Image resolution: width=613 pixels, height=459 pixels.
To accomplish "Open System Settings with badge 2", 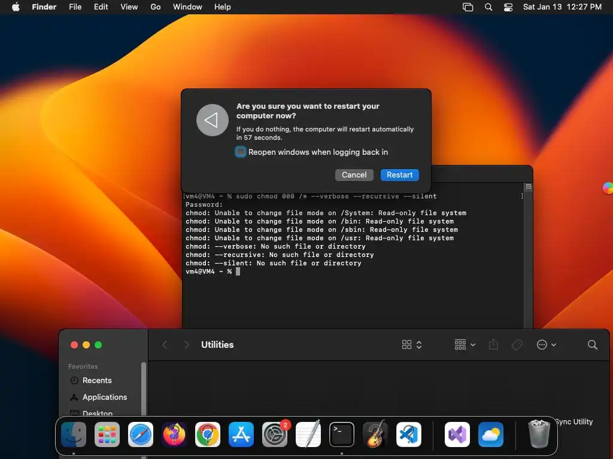I will pos(275,434).
